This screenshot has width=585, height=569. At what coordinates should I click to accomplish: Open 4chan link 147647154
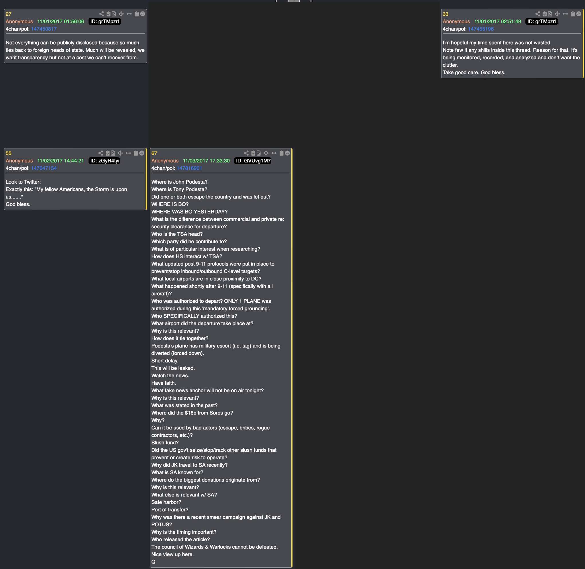point(44,168)
